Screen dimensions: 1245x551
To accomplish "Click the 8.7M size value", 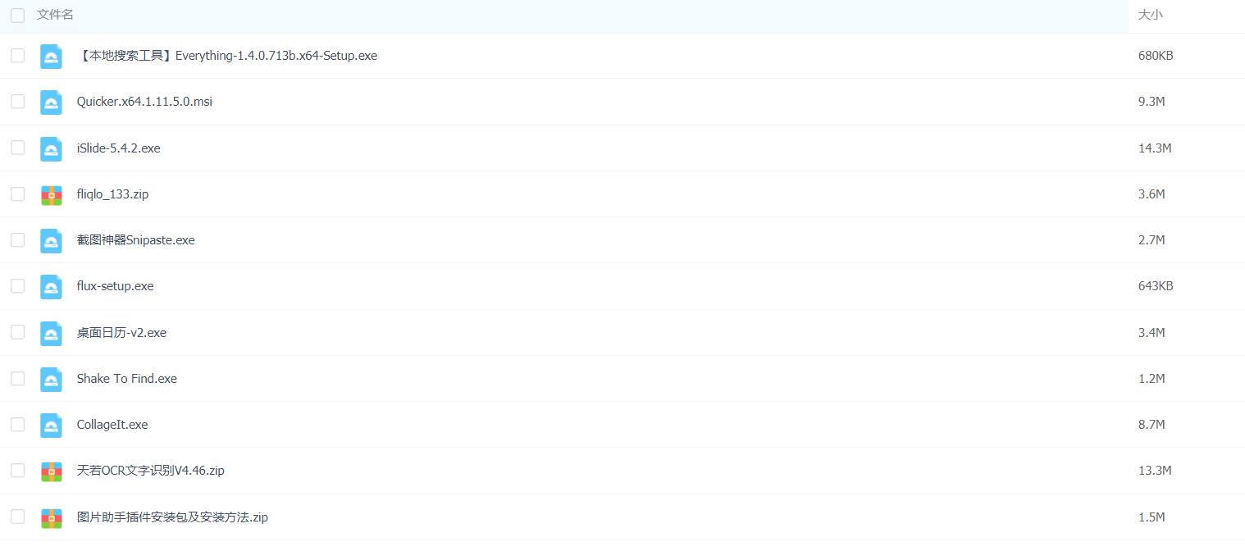I will tap(1152, 425).
